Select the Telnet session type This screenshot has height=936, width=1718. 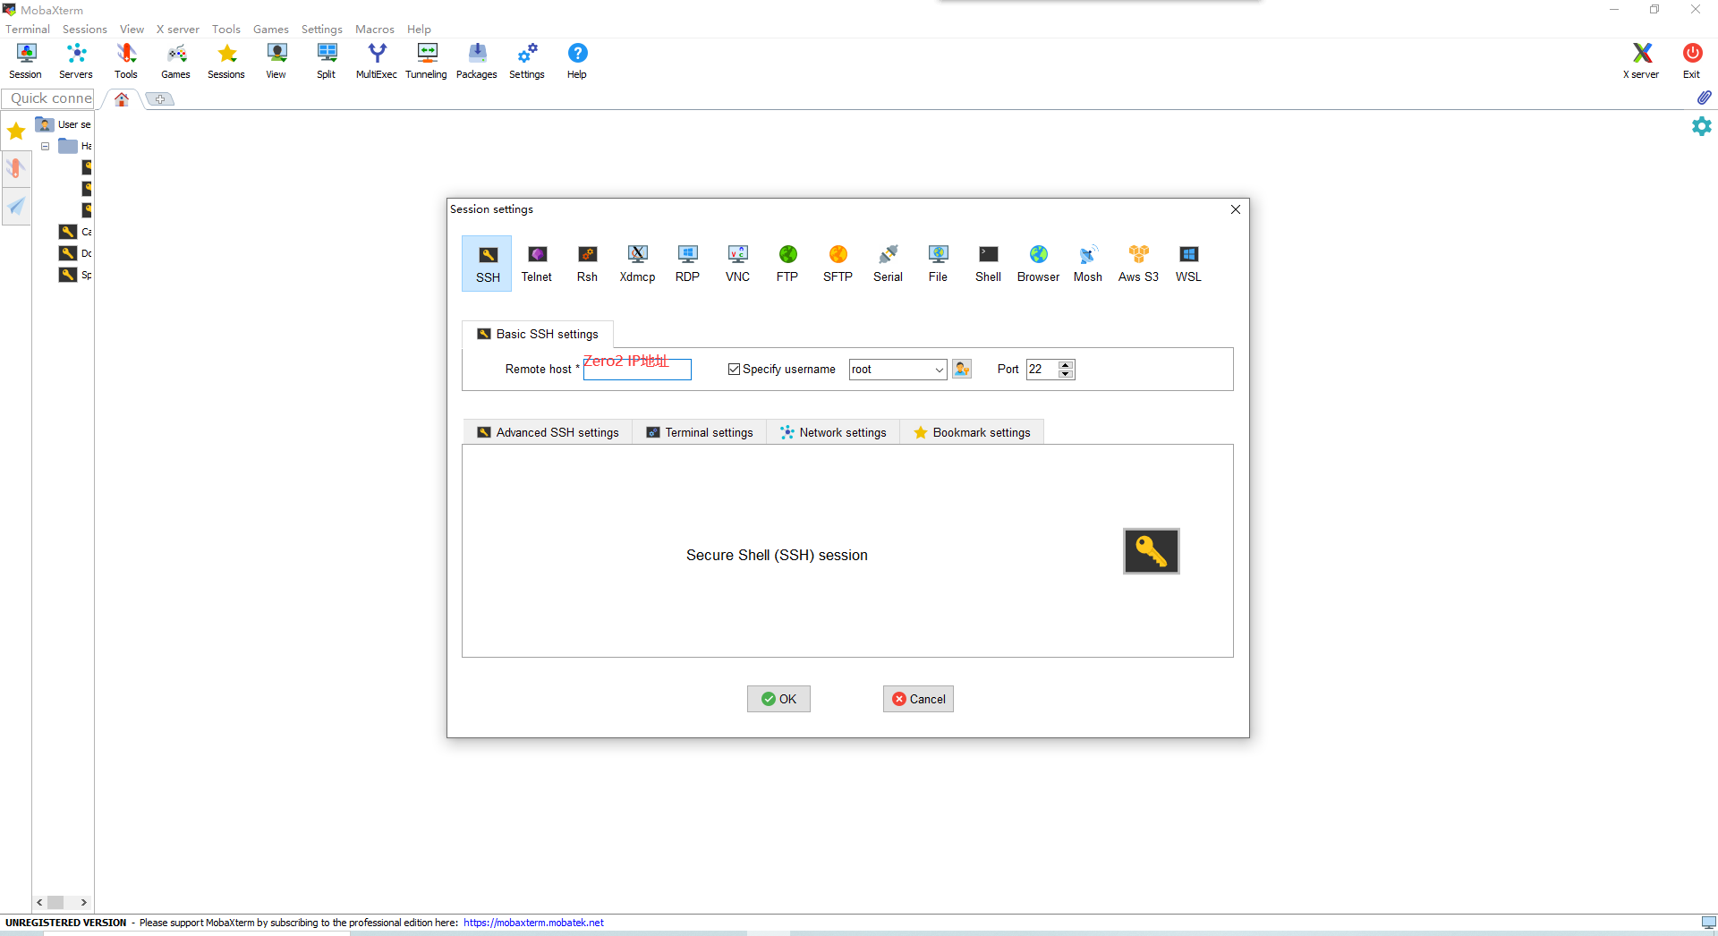[537, 263]
